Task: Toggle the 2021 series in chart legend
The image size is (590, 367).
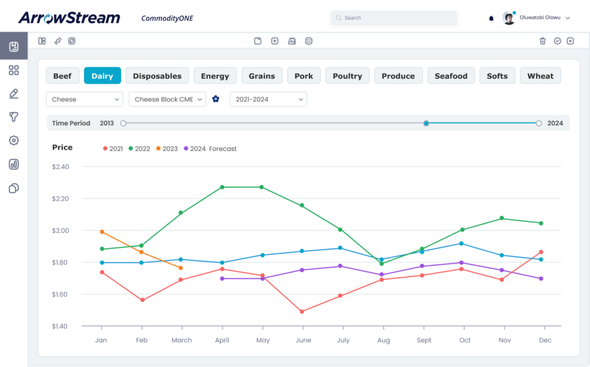Action: 113,149
